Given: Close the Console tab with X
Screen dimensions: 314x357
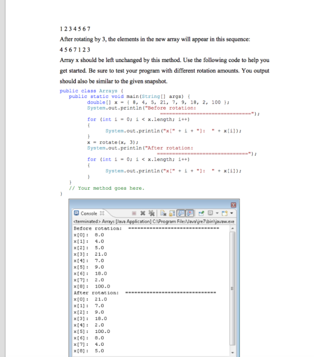Looking at the screenshot, I should pyautogui.click(x=102, y=213).
